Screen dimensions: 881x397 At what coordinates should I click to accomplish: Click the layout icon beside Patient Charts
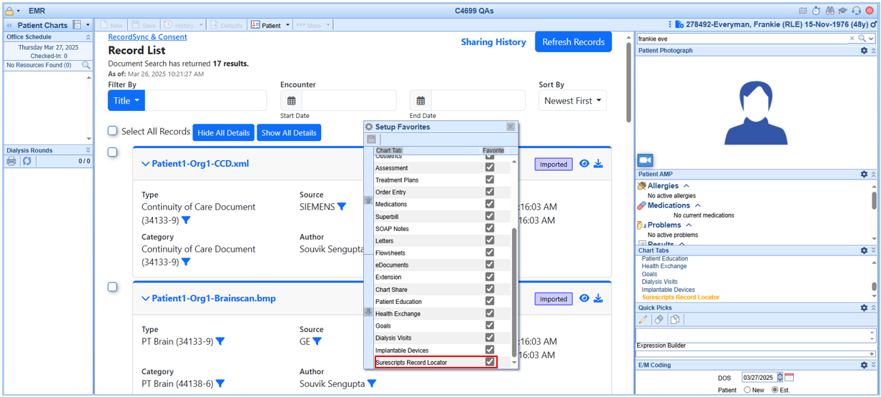tap(77, 25)
